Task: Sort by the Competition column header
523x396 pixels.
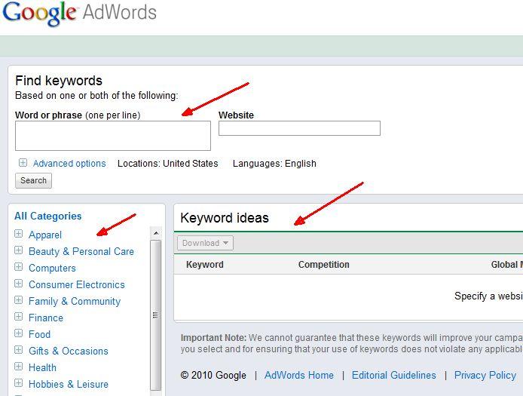Action: pos(323,265)
